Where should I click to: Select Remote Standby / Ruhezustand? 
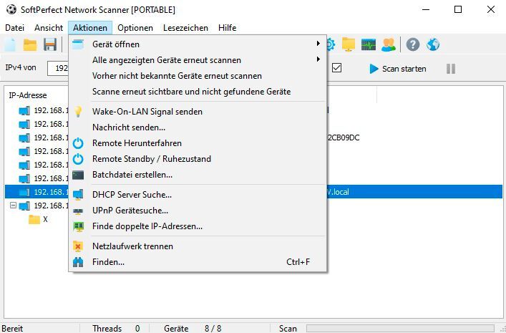[198, 159]
